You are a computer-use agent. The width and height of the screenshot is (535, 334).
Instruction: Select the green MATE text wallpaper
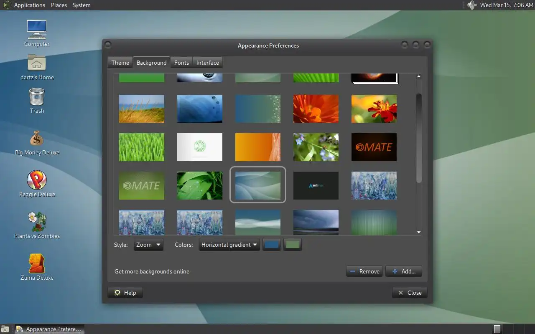[142, 185]
